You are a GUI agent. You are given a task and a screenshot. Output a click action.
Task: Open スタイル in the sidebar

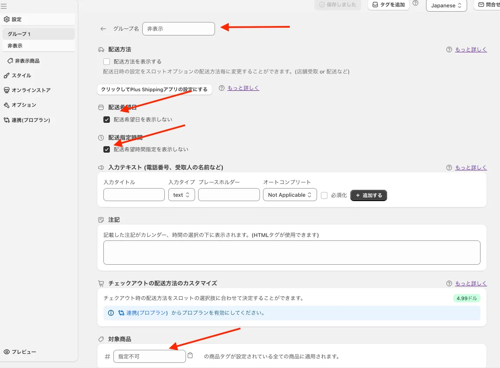pyautogui.click(x=21, y=76)
